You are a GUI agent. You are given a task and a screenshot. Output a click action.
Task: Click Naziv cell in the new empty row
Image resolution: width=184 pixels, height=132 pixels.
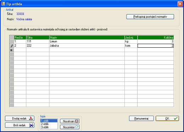tap(87, 50)
